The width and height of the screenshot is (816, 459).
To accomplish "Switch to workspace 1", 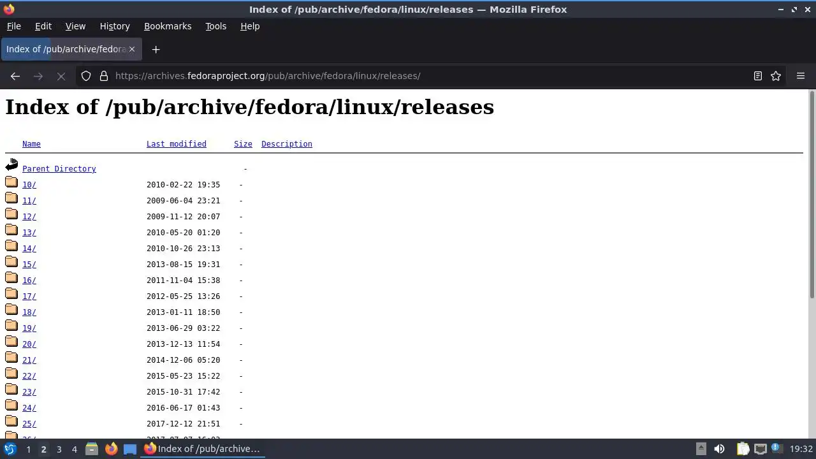I will click(28, 449).
